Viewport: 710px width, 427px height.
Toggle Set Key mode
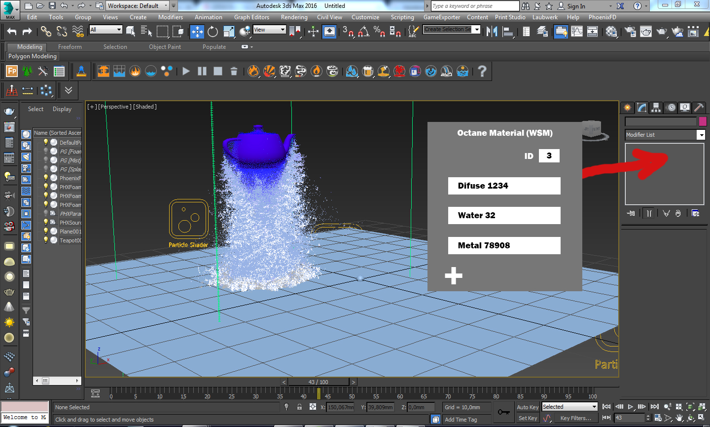click(x=528, y=418)
